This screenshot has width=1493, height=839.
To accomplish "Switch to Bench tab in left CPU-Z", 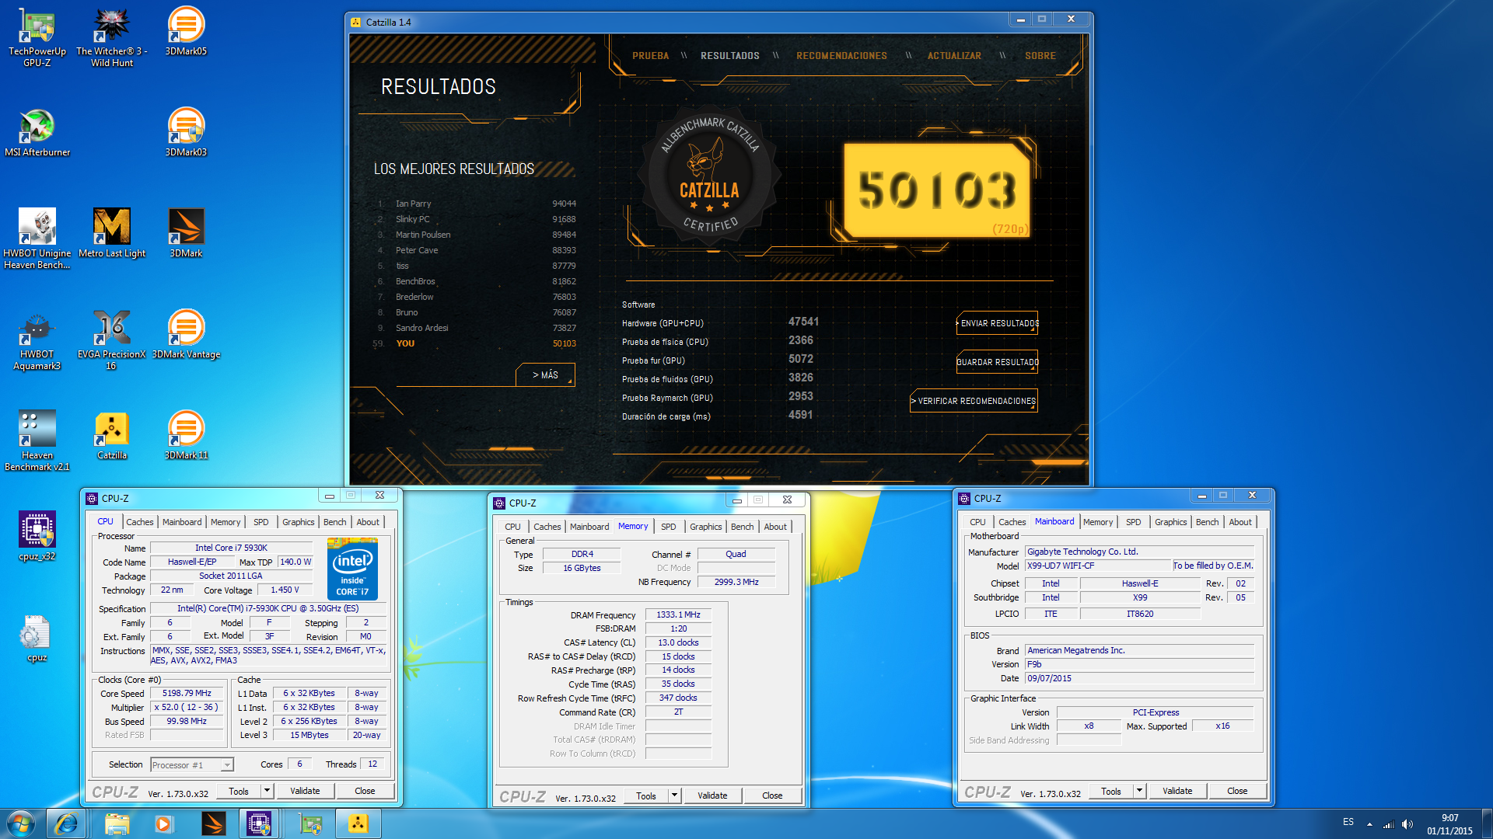I will pyautogui.click(x=334, y=522).
